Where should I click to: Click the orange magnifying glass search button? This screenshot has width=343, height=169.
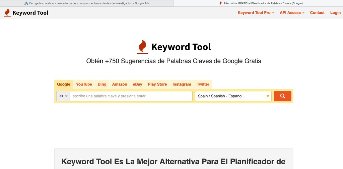(x=282, y=96)
